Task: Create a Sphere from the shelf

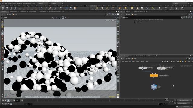Action: (x=7, y=8)
